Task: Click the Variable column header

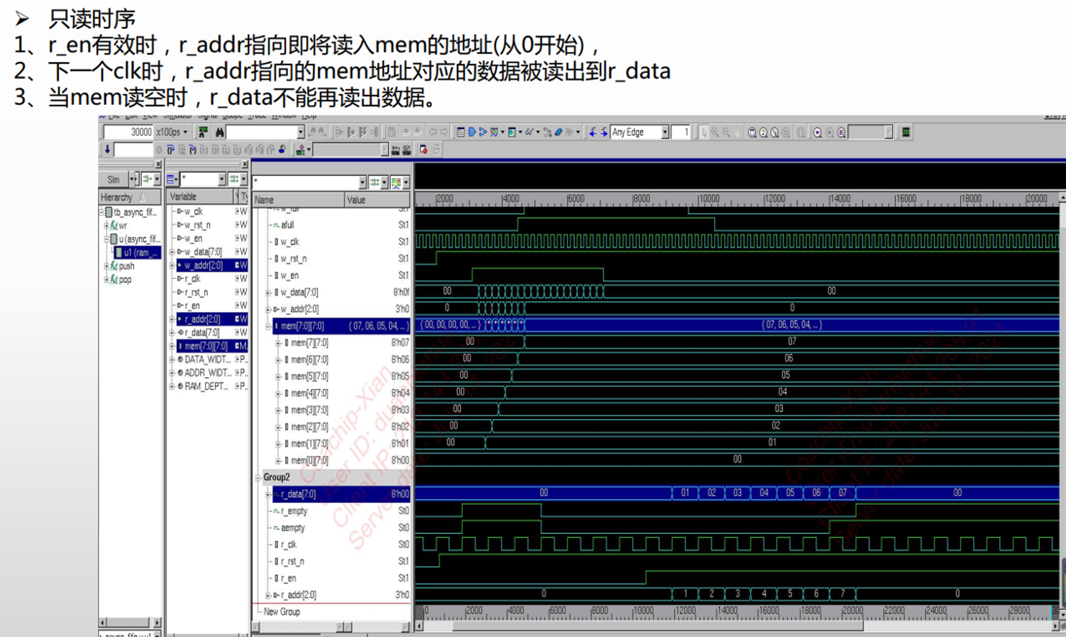Action: [x=200, y=197]
